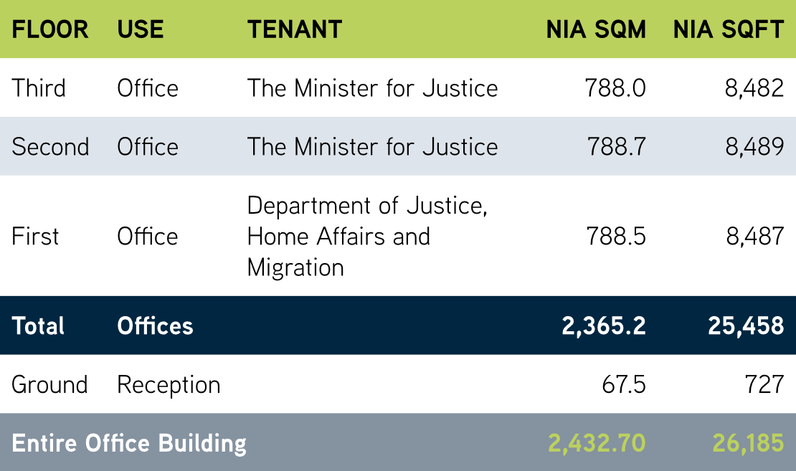
Task: Select the 2,365.2 total sqm value
Action: pos(604,326)
